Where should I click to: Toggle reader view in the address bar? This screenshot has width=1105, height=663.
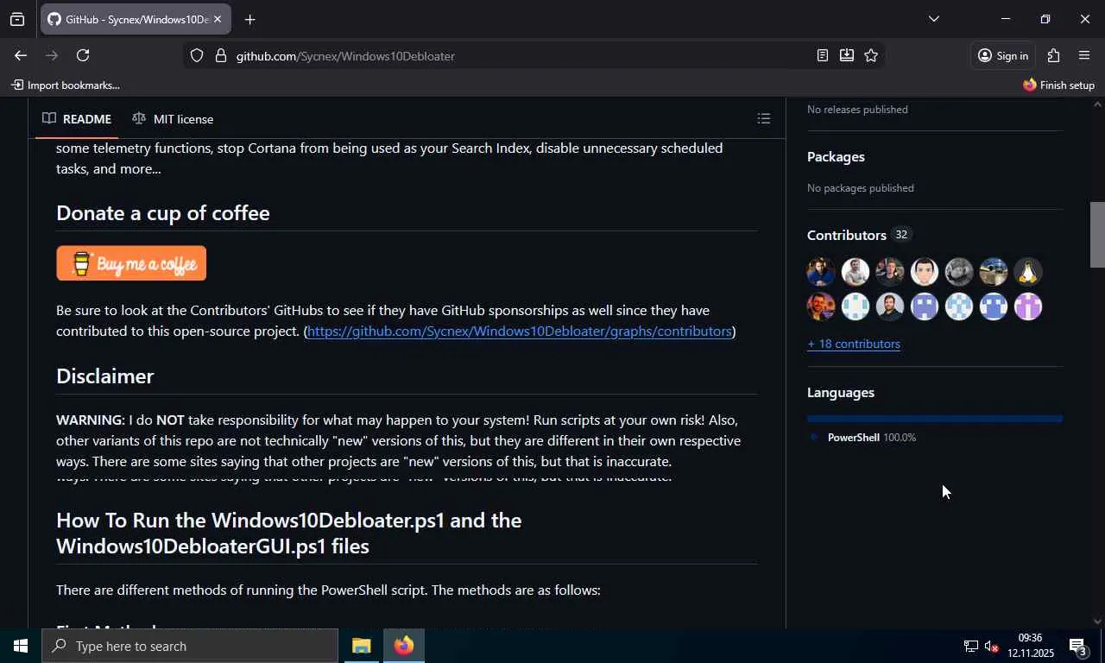pyautogui.click(x=823, y=55)
